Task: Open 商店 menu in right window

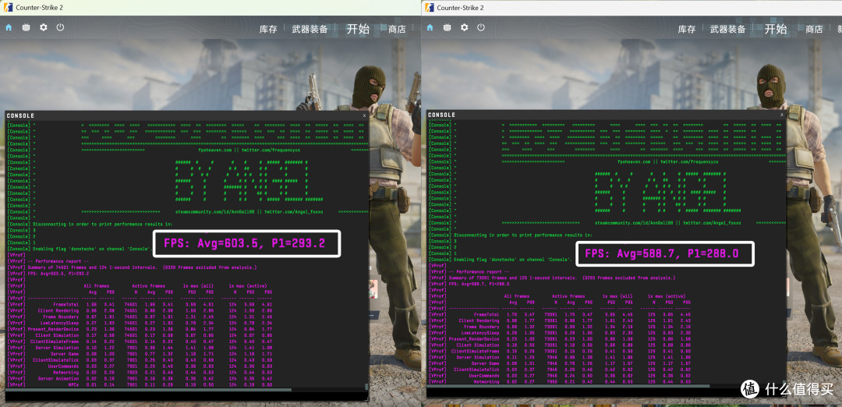Action: point(814,29)
